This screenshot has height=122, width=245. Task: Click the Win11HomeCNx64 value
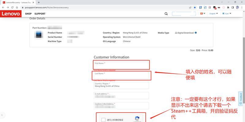tap(132, 37)
